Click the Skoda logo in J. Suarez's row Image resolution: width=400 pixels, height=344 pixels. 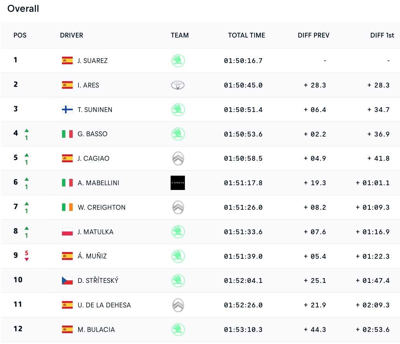coord(178,60)
